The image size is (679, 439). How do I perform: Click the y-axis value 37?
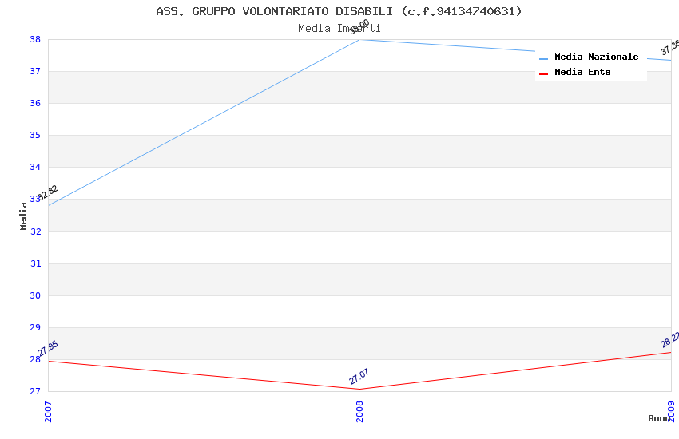coord(35,71)
